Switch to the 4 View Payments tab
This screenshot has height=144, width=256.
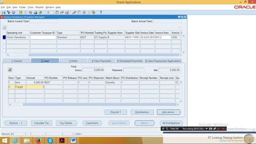101,61
